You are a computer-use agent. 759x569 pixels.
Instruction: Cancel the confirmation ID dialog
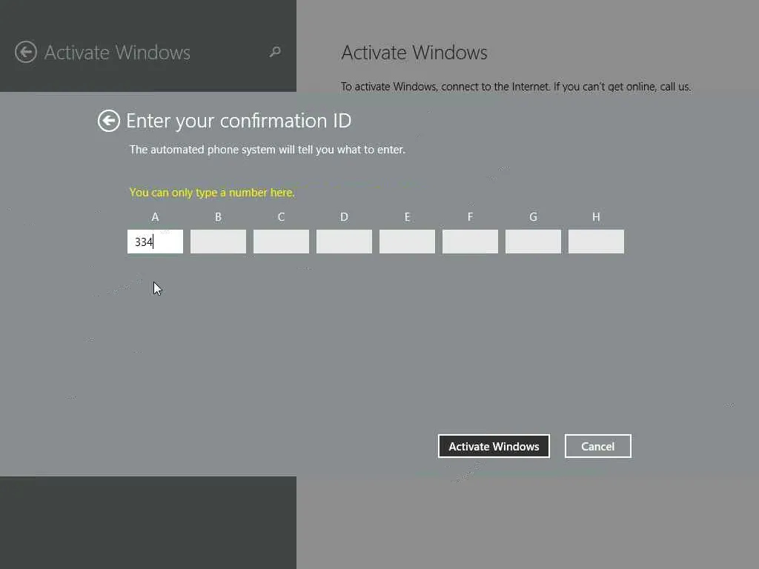pyautogui.click(x=598, y=446)
